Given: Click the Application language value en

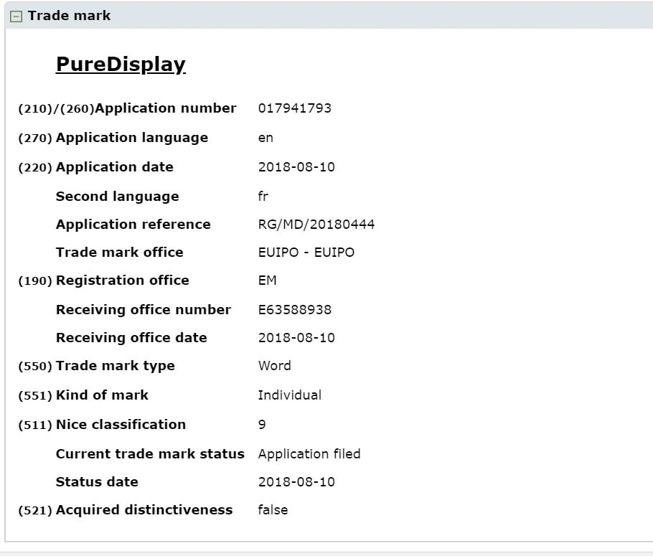Looking at the screenshot, I should click(x=266, y=138).
